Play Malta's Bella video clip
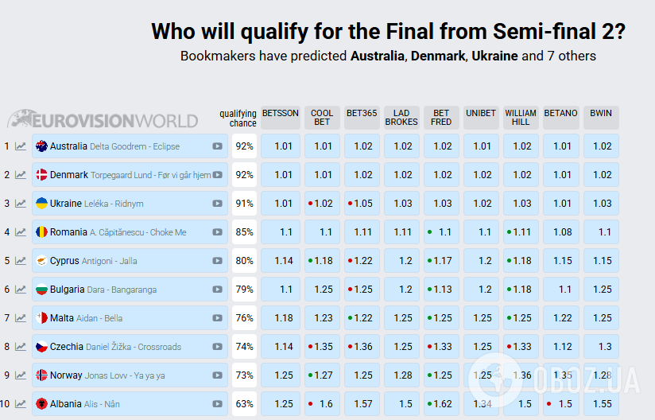This screenshot has height=420, width=655. click(217, 318)
